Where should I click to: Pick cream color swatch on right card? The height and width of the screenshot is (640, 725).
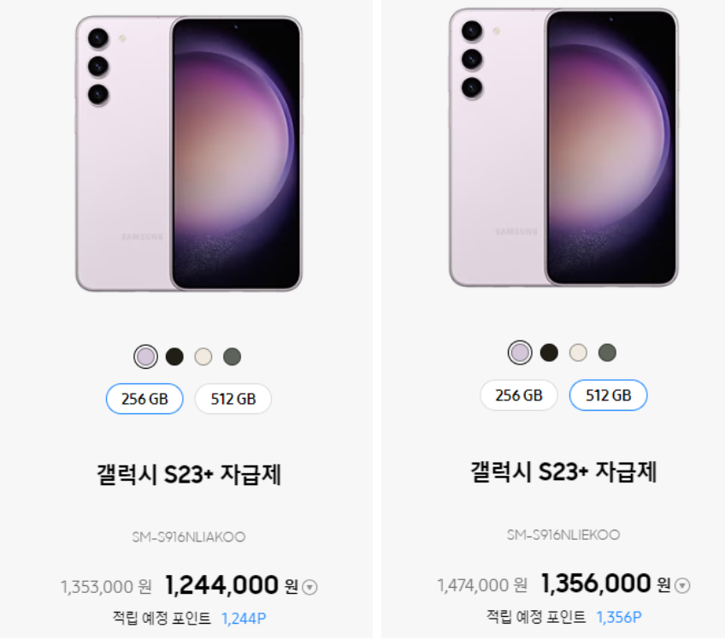[578, 353]
